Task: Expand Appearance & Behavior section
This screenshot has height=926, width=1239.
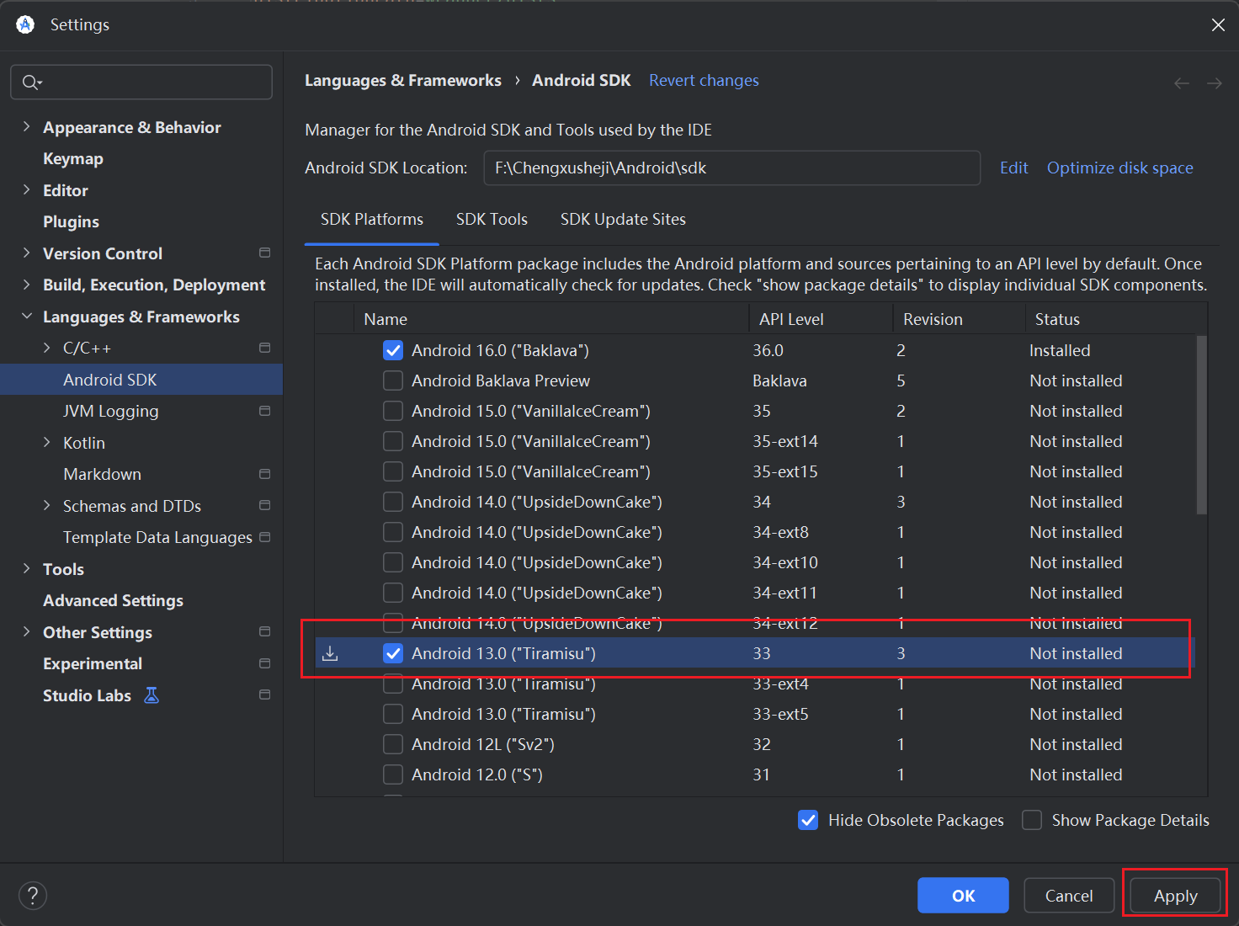Action: tap(26, 126)
